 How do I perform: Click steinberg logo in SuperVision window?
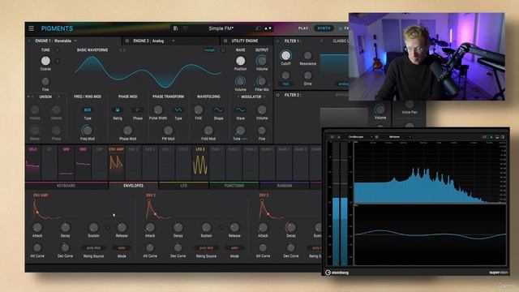pos(337,273)
